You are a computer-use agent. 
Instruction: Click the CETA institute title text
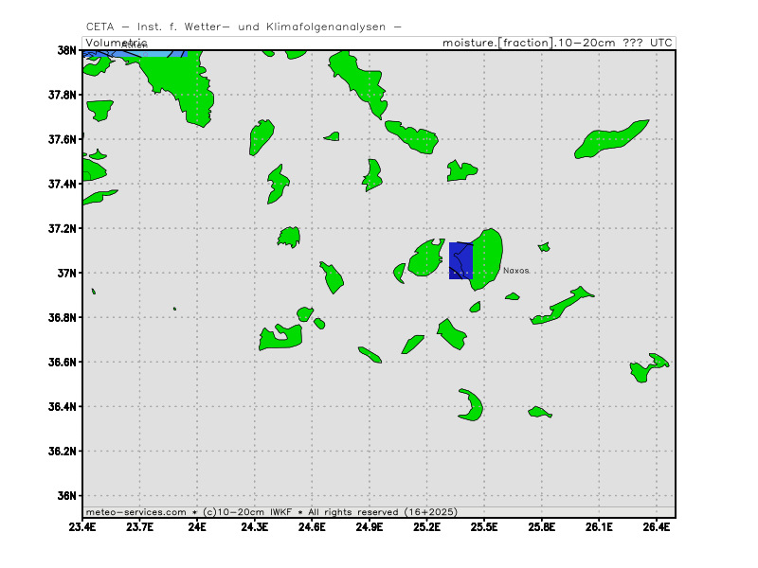tap(243, 27)
